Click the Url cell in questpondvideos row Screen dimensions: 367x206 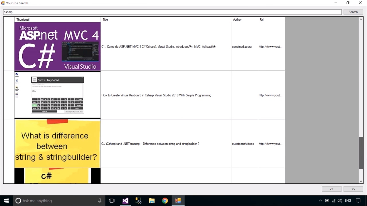(271, 144)
